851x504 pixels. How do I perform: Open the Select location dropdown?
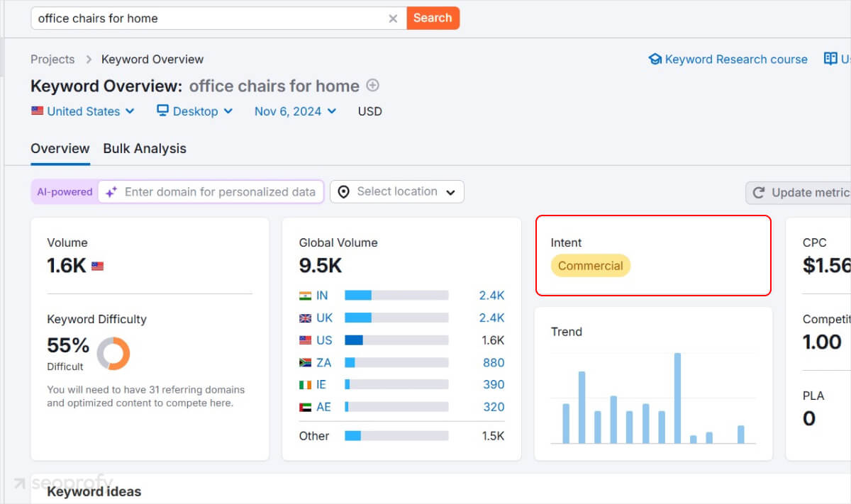tap(397, 192)
